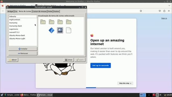The height and width of the screenshot is (97, 172).
Task: Open the Cursor do mouse tab
Action: tap(40, 11)
